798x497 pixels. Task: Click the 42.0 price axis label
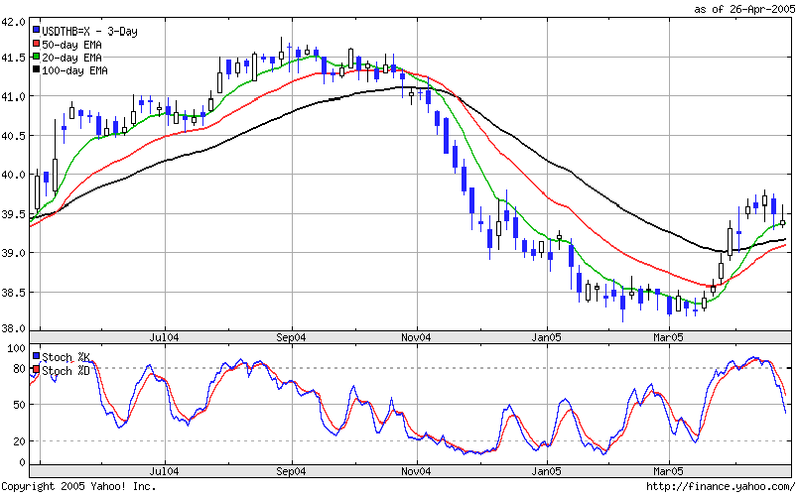click(x=13, y=22)
